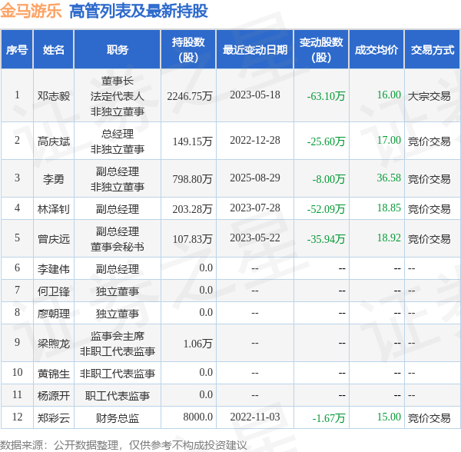
Task: Click the holdings value 2246.75万
Action: pos(190,96)
